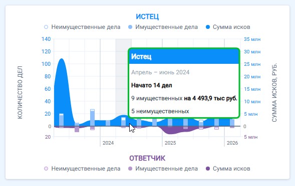The image size is (295, 186).
Task: Click the light purple legend dot under ОТВЕТЧИК
Action: 130,169
